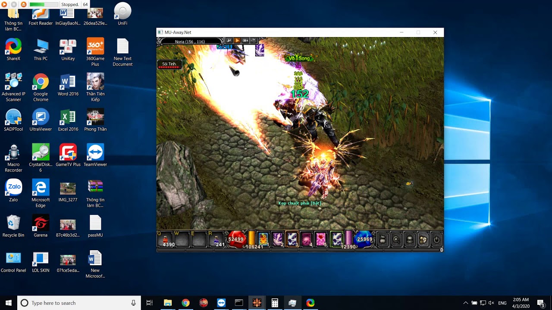Open the notification center icon
552x310 pixels.
tap(541, 303)
